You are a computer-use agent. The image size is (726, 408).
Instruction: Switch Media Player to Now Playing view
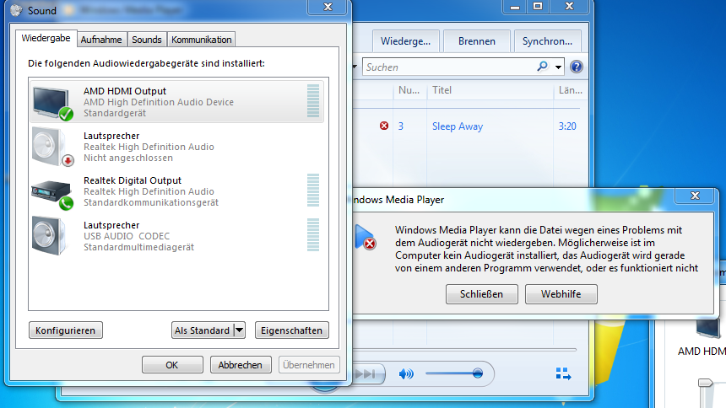(x=563, y=373)
